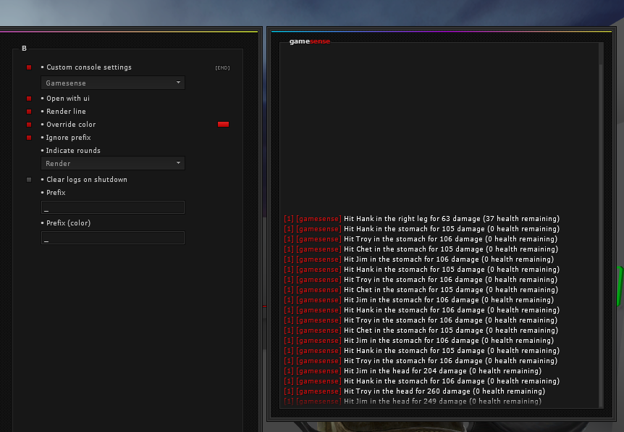This screenshot has height=432, width=624.
Task: Click the [END] hotkey binding
Action: coord(222,67)
